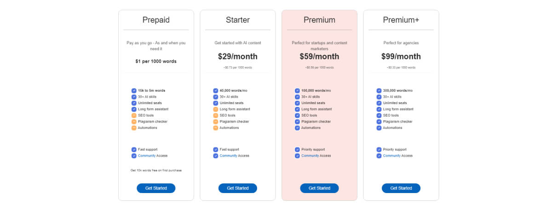The height and width of the screenshot is (211, 552).
Task: Click orange Automations icon in Starter
Action: (216, 128)
